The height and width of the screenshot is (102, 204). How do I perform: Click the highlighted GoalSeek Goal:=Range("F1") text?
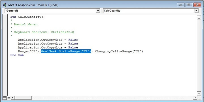66,51
